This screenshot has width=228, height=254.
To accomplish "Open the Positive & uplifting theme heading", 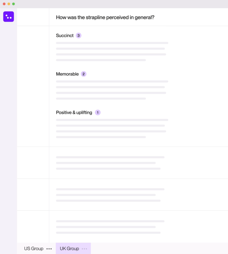I will pyautogui.click(x=74, y=113).
